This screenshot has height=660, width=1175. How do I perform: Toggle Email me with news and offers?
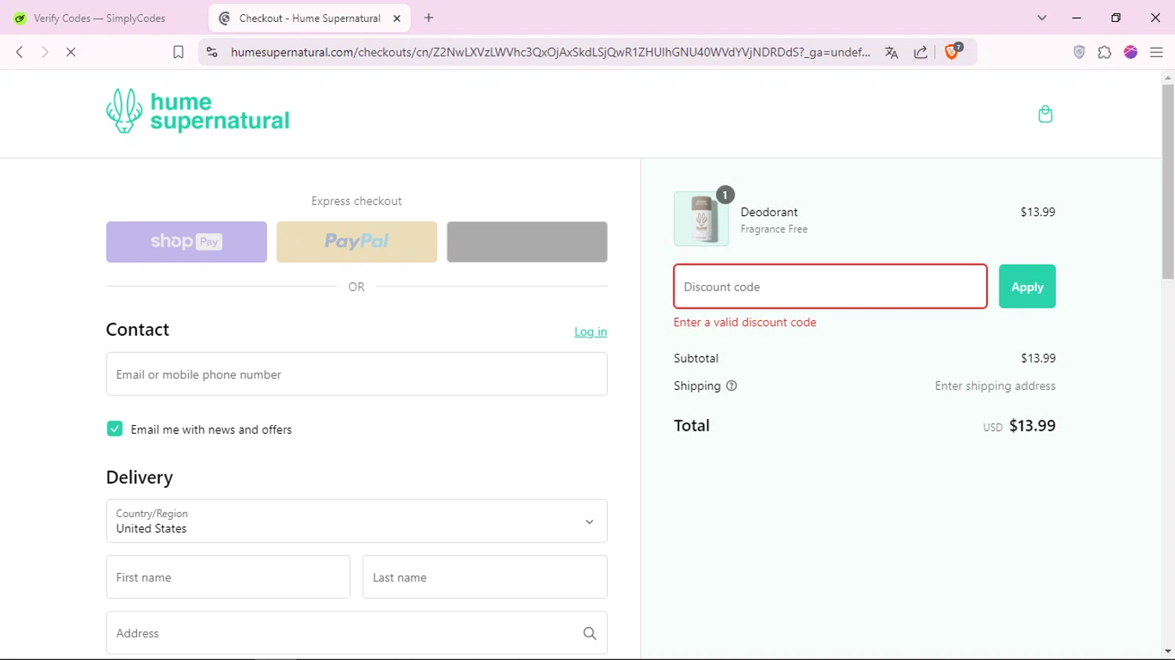pos(114,429)
